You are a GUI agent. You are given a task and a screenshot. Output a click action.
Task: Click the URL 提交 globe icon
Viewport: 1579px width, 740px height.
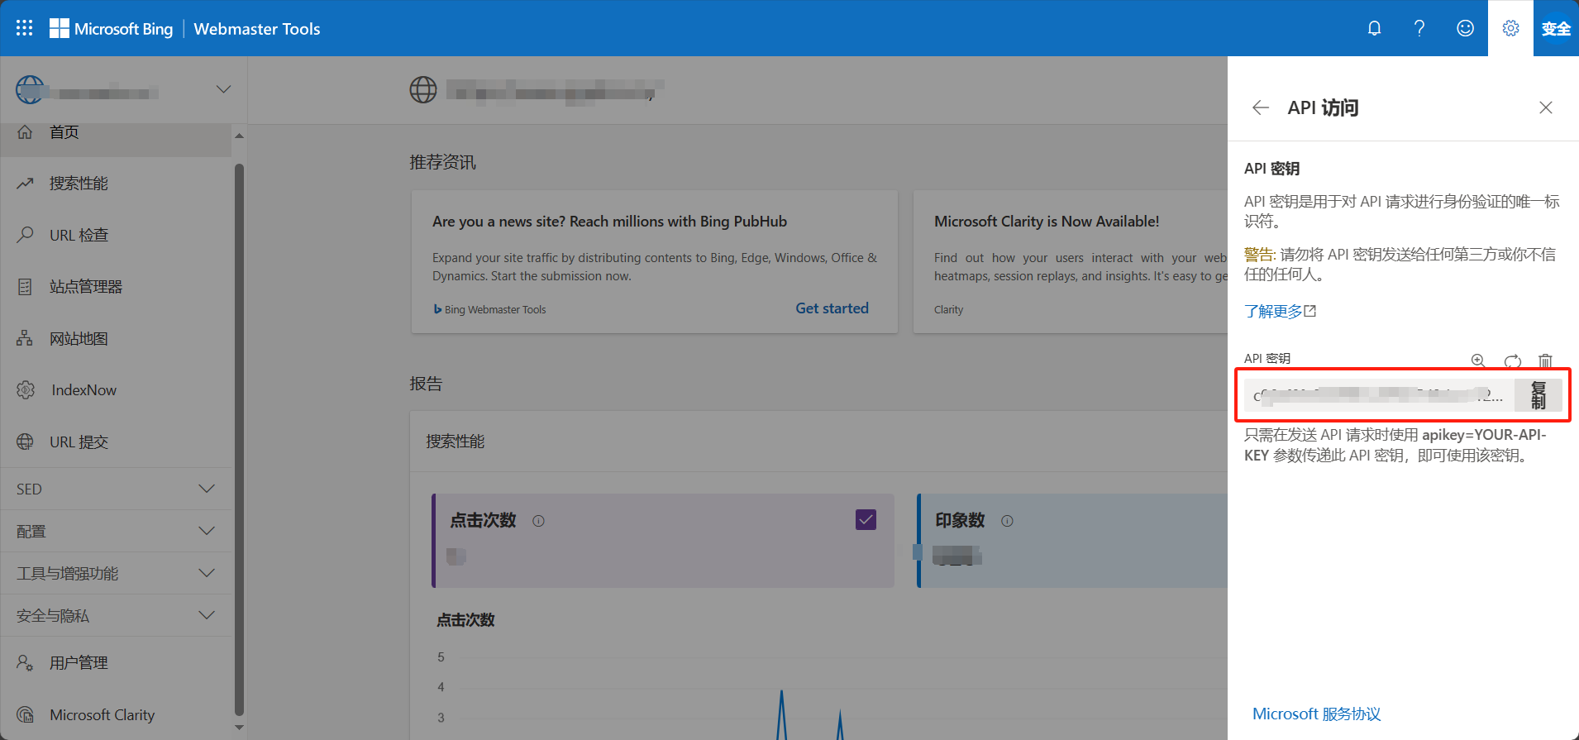coord(26,442)
